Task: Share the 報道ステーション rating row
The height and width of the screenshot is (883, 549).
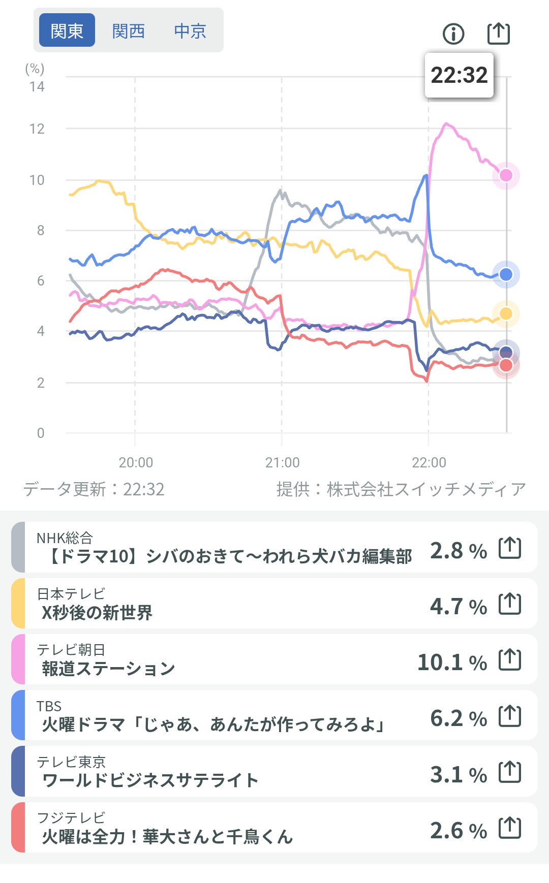Action: [510, 660]
